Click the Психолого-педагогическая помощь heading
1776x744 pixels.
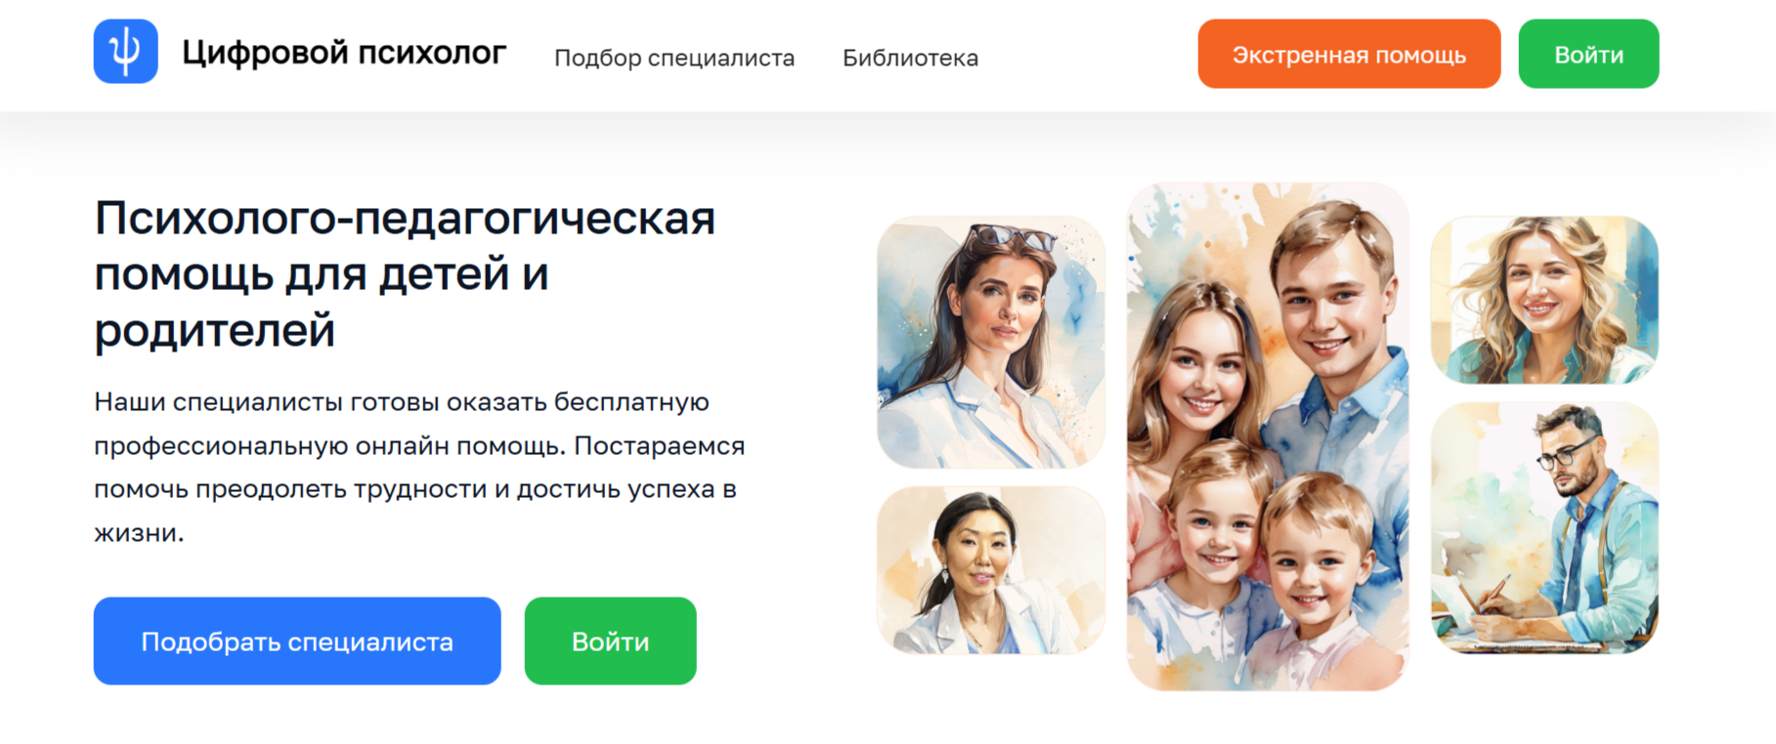pos(405,273)
